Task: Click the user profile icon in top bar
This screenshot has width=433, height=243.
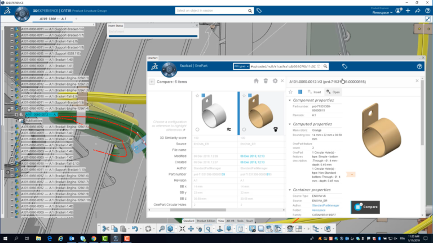Action: tap(399, 11)
